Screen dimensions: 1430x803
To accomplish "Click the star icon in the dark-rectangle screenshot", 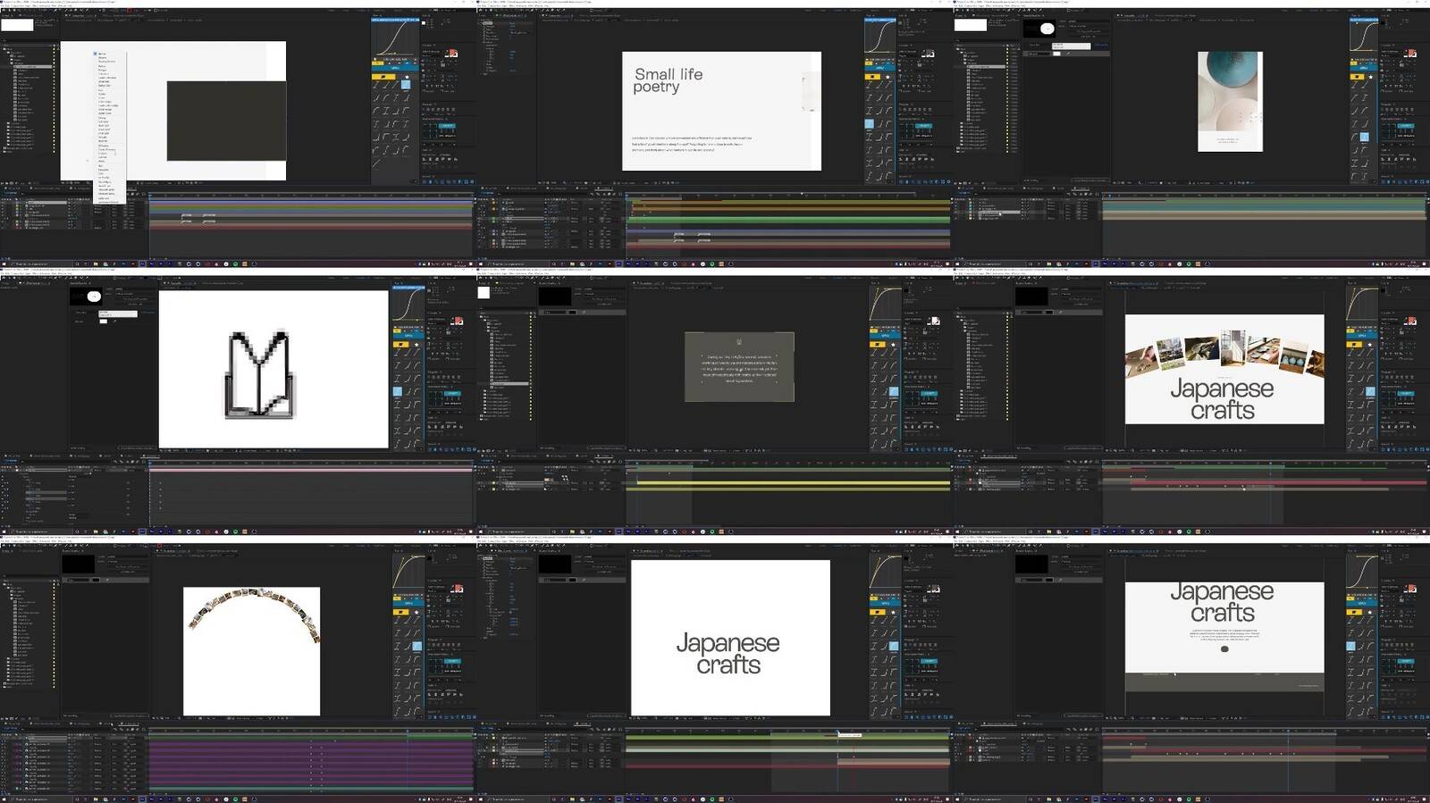I will (x=407, y=77).
